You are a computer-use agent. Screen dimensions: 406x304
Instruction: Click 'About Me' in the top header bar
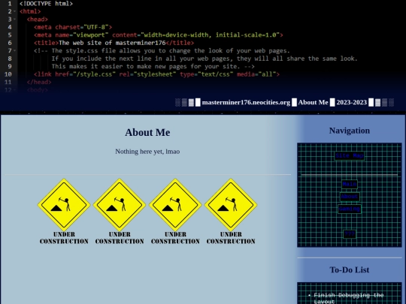[313, 102]
